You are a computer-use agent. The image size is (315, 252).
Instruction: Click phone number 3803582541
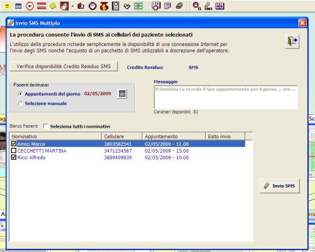(118, 144)
